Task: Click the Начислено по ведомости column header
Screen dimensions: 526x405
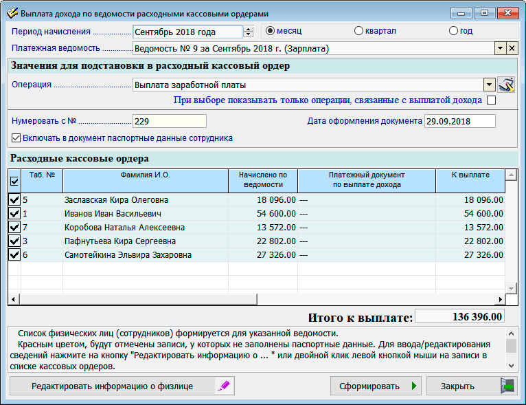Action: coord(263,181)
